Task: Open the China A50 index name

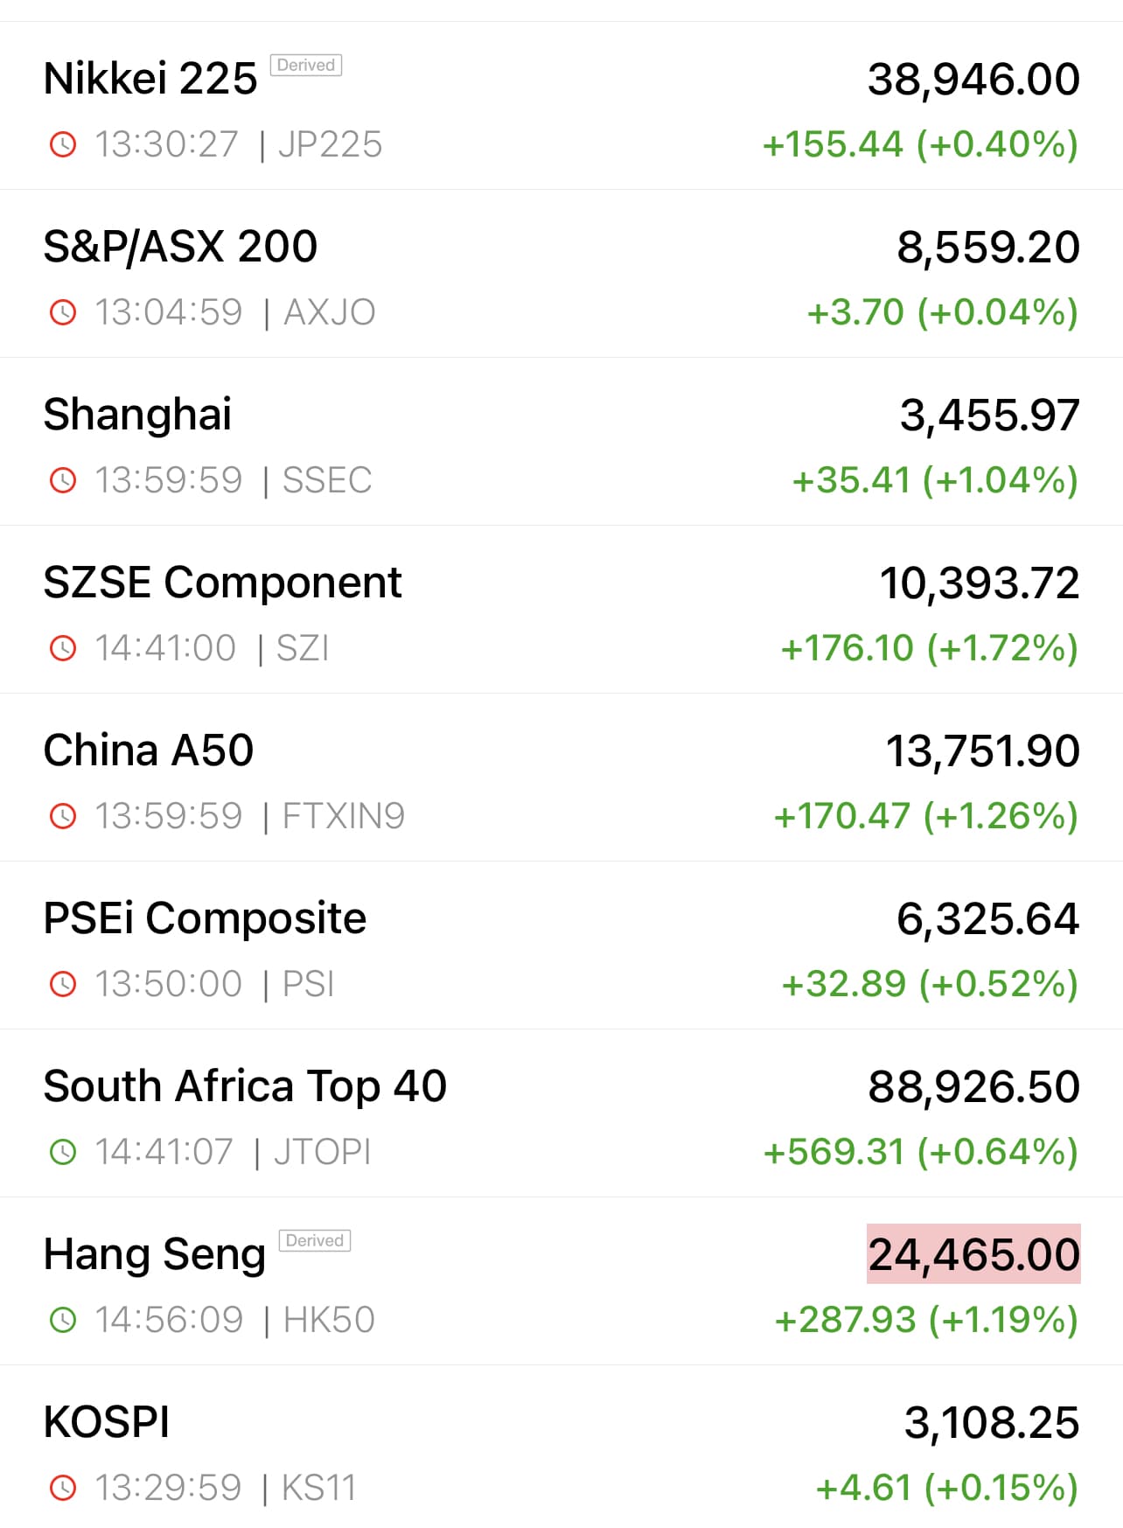Action: (x=149, y=750)
